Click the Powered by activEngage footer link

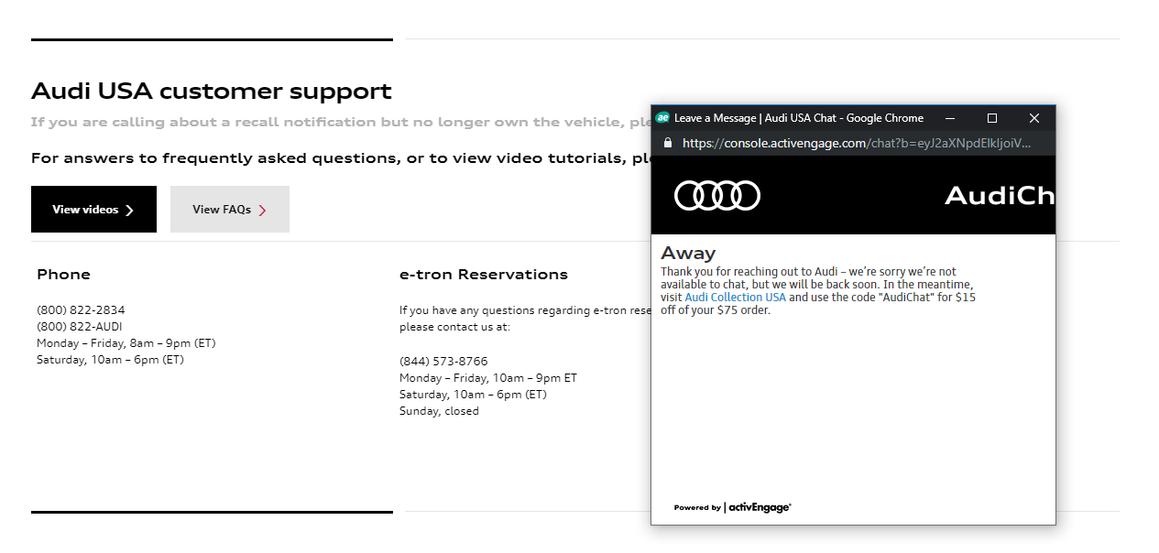731,506
